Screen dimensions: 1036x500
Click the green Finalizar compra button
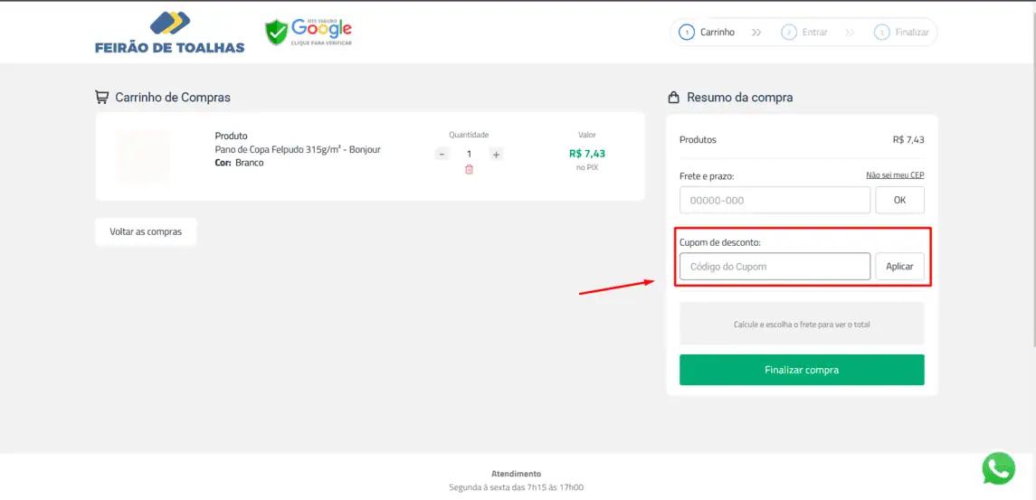(x=802, y=370)
